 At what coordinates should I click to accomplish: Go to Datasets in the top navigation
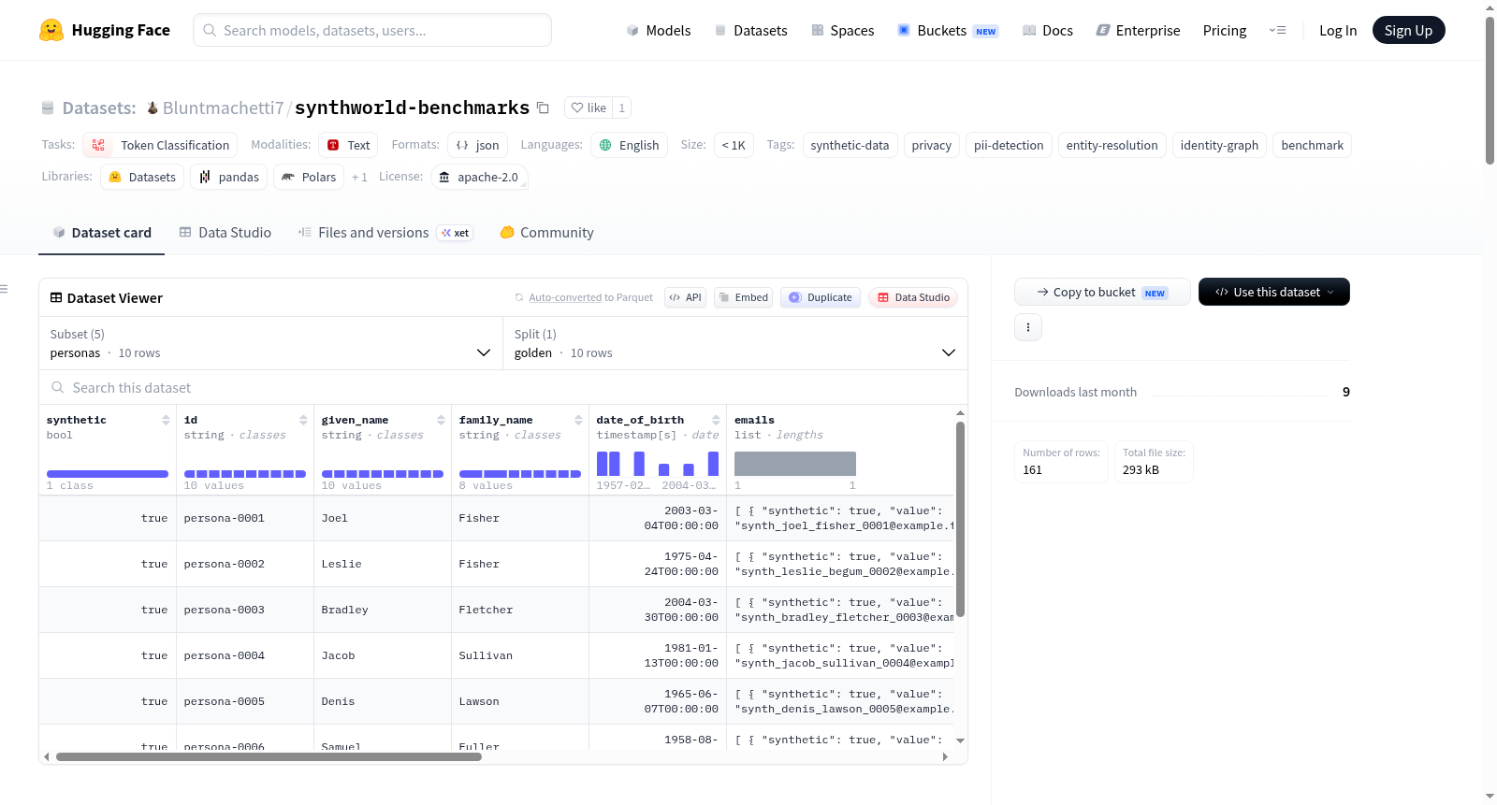(751, 30)
